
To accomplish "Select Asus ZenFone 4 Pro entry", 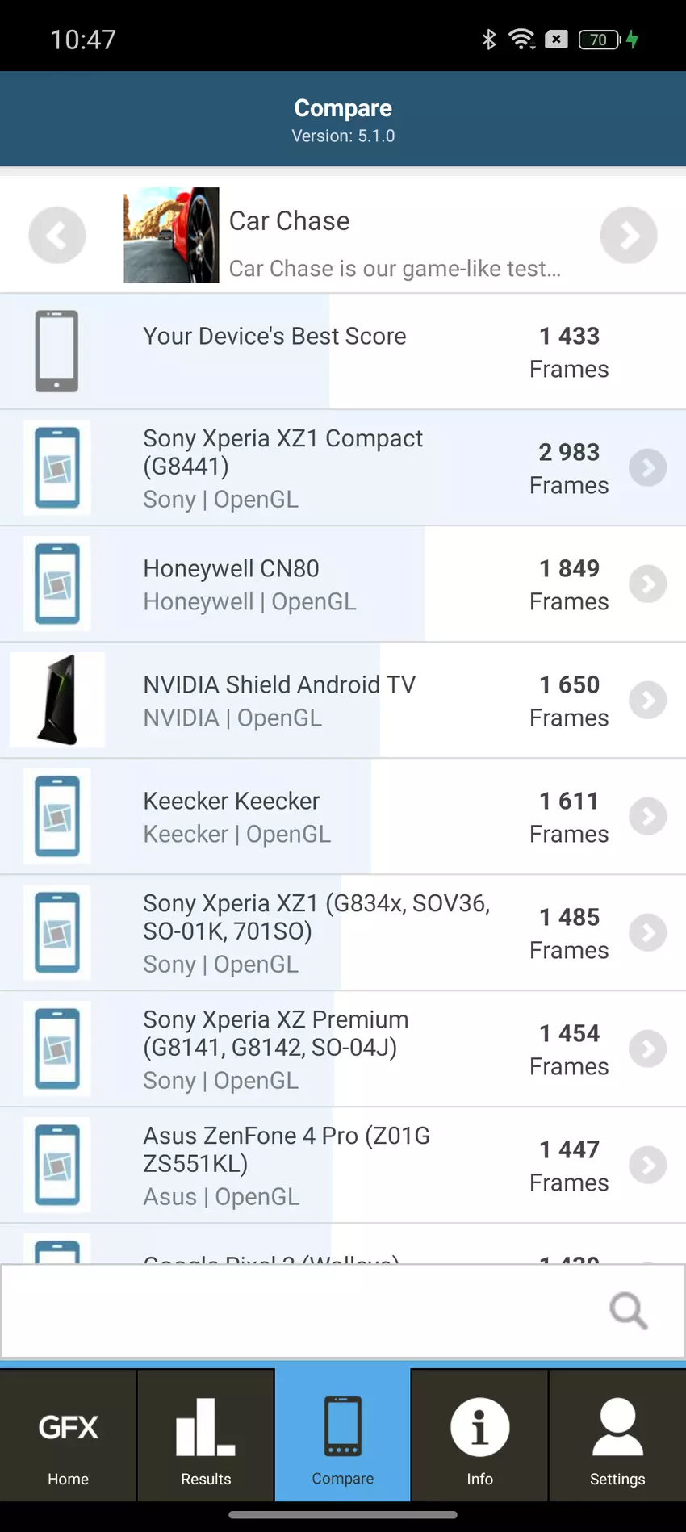I will (287, 1165).
